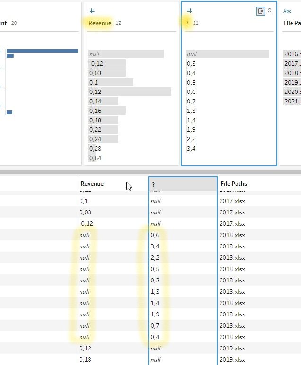Select the 0,18 Revenue cell in the 2019.xlsx row

click(113, 360)
